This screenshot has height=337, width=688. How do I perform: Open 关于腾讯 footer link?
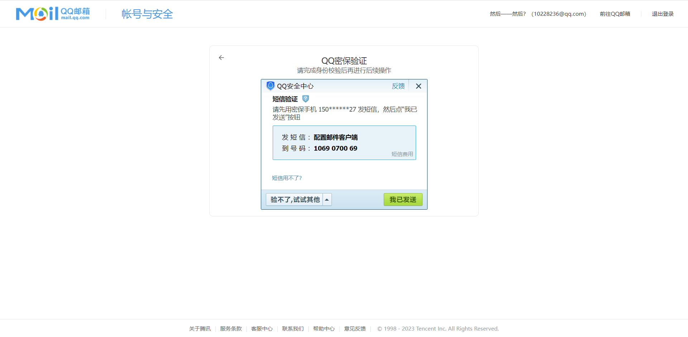point(200,329)
